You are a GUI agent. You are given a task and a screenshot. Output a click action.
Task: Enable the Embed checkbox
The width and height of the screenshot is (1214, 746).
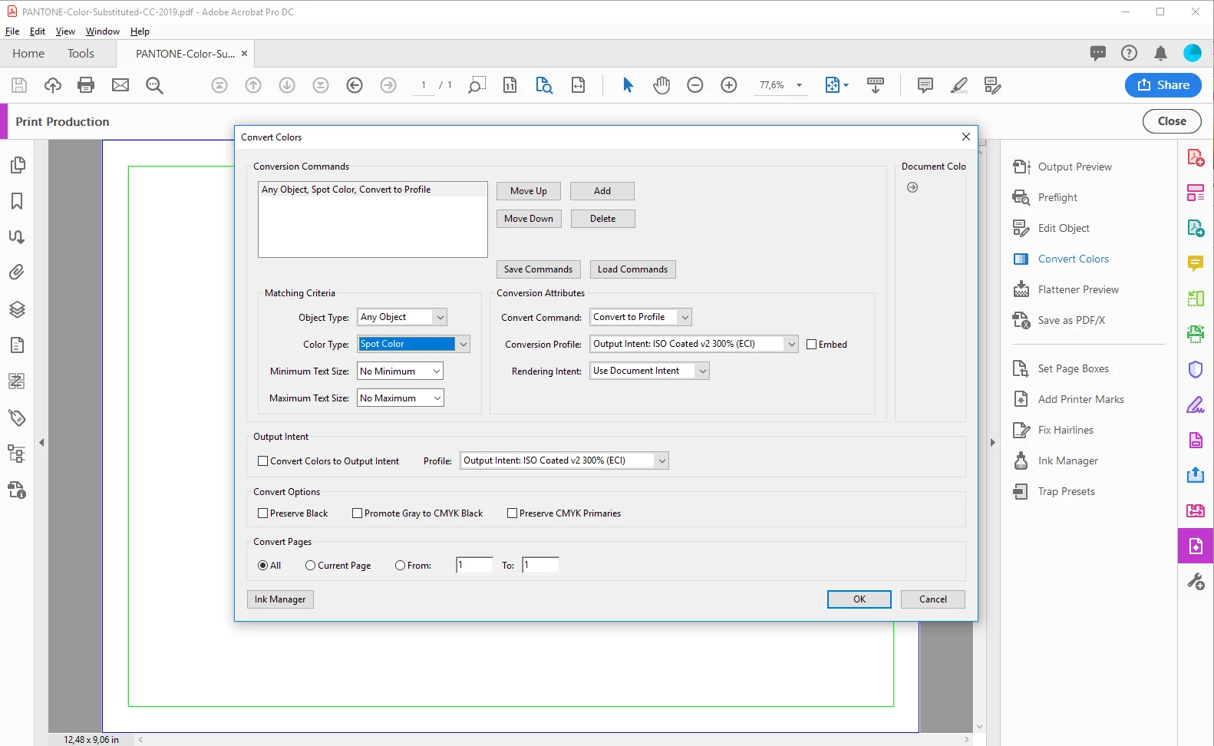tap(811, 345)
